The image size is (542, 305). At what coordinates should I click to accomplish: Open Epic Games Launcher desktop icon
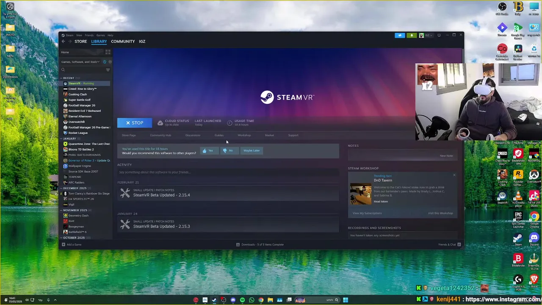coord(518,219)
